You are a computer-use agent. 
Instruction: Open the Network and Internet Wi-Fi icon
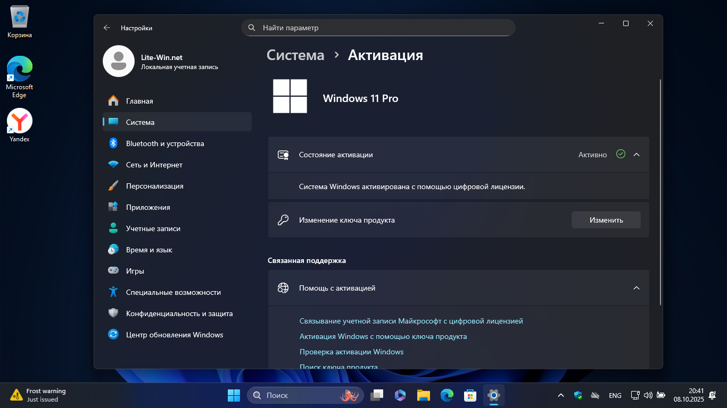[x=113, y=165]
